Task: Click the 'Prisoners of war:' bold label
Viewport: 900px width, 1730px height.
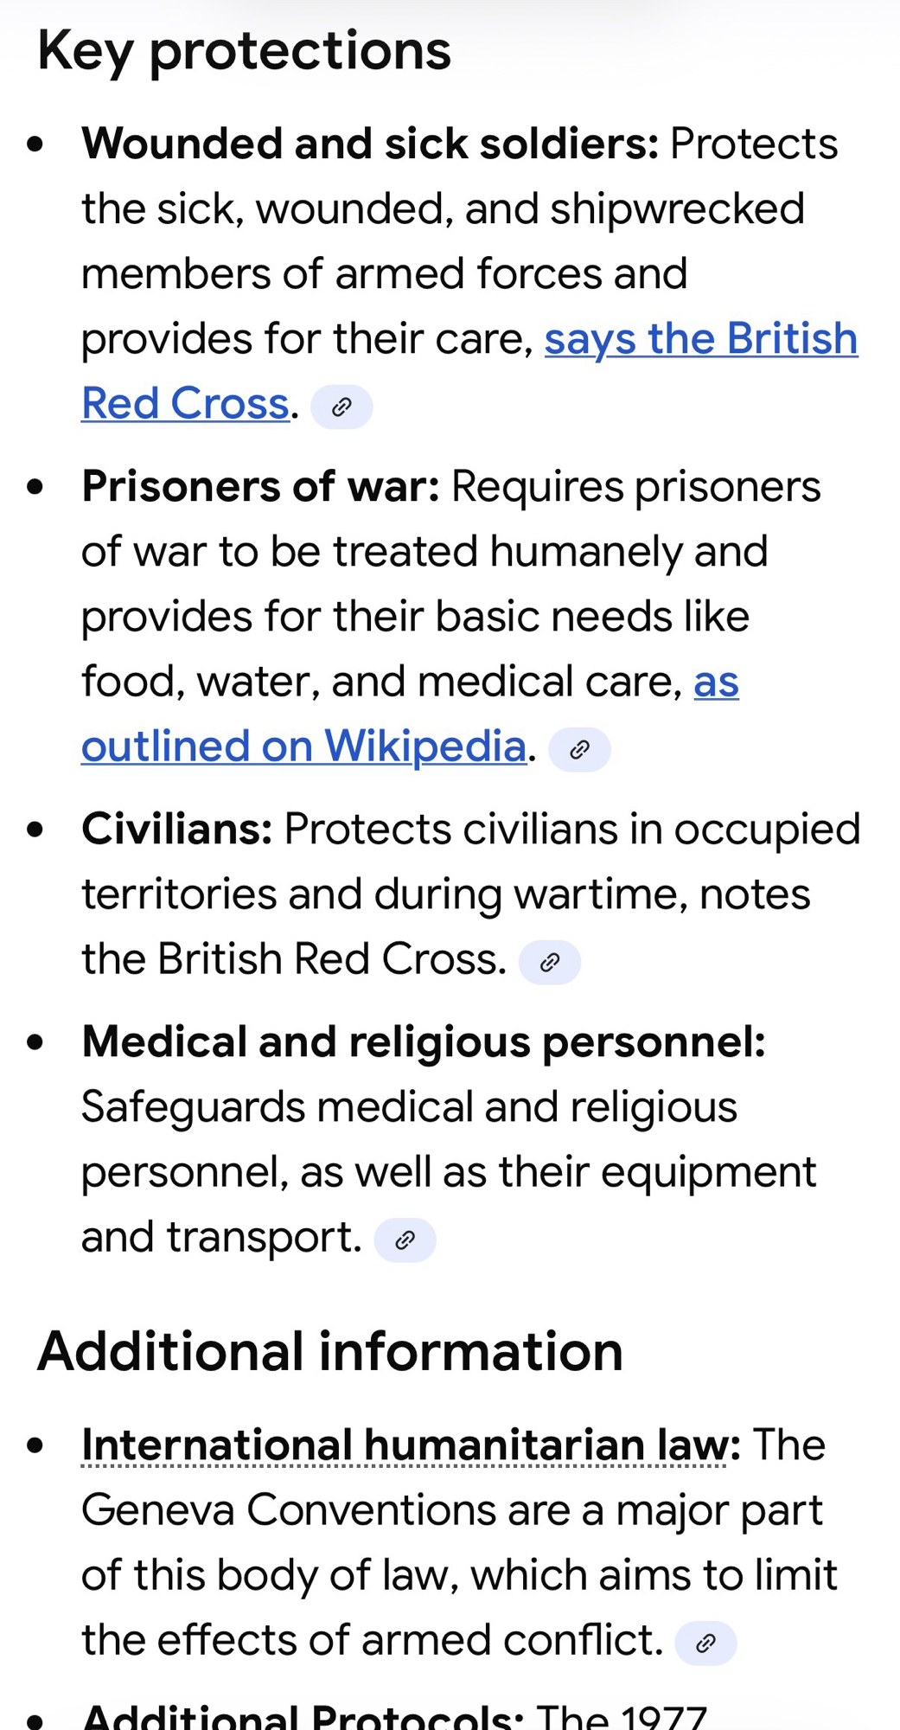Action: (x=260, y=486)
